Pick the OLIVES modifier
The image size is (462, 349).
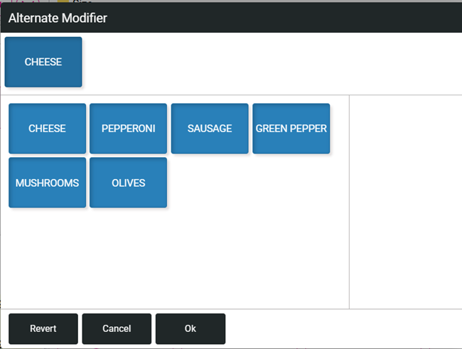128,183
